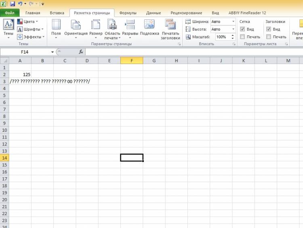Expand the Ширина (Width) dropdown

pyautogui.click(x=233, y=22)
